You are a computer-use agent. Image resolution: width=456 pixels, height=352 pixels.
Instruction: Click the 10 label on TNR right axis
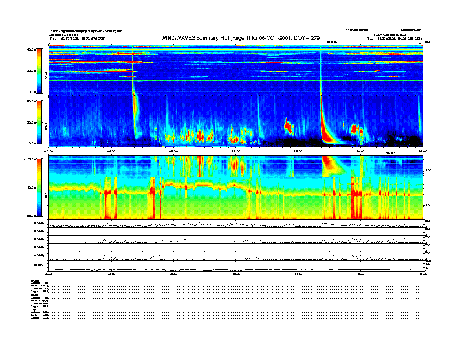[x=428, y=206]
